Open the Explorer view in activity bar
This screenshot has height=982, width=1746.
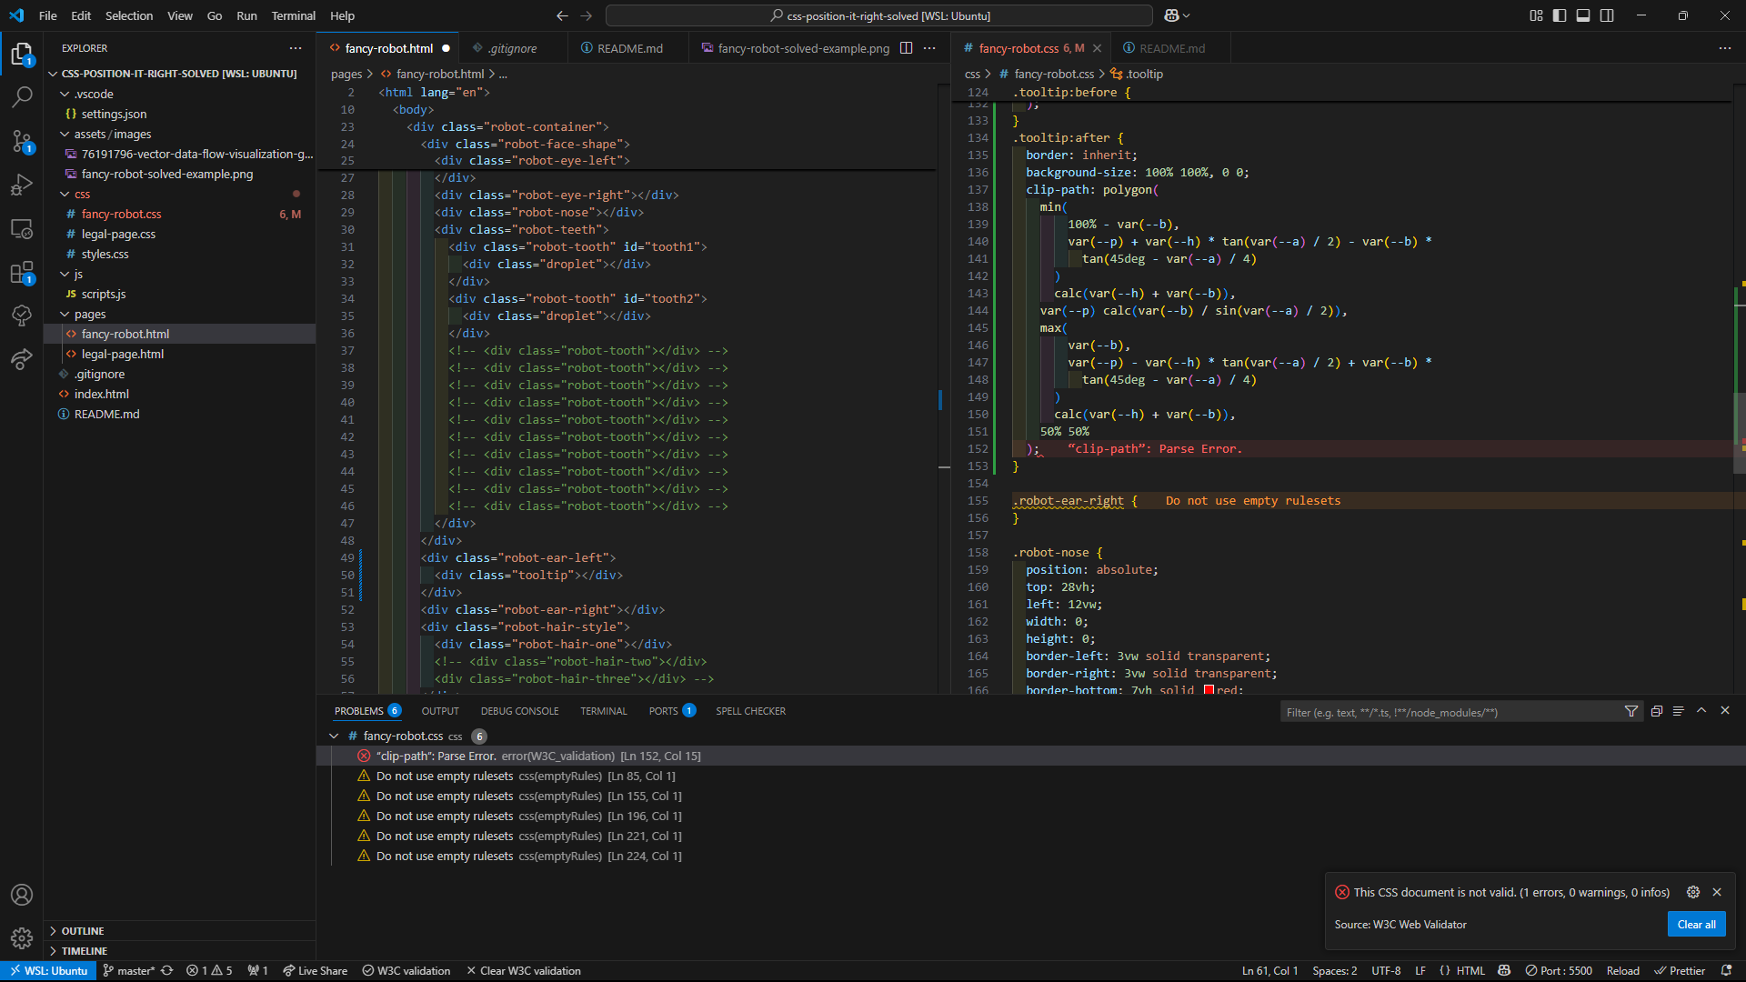pos(22,55)
